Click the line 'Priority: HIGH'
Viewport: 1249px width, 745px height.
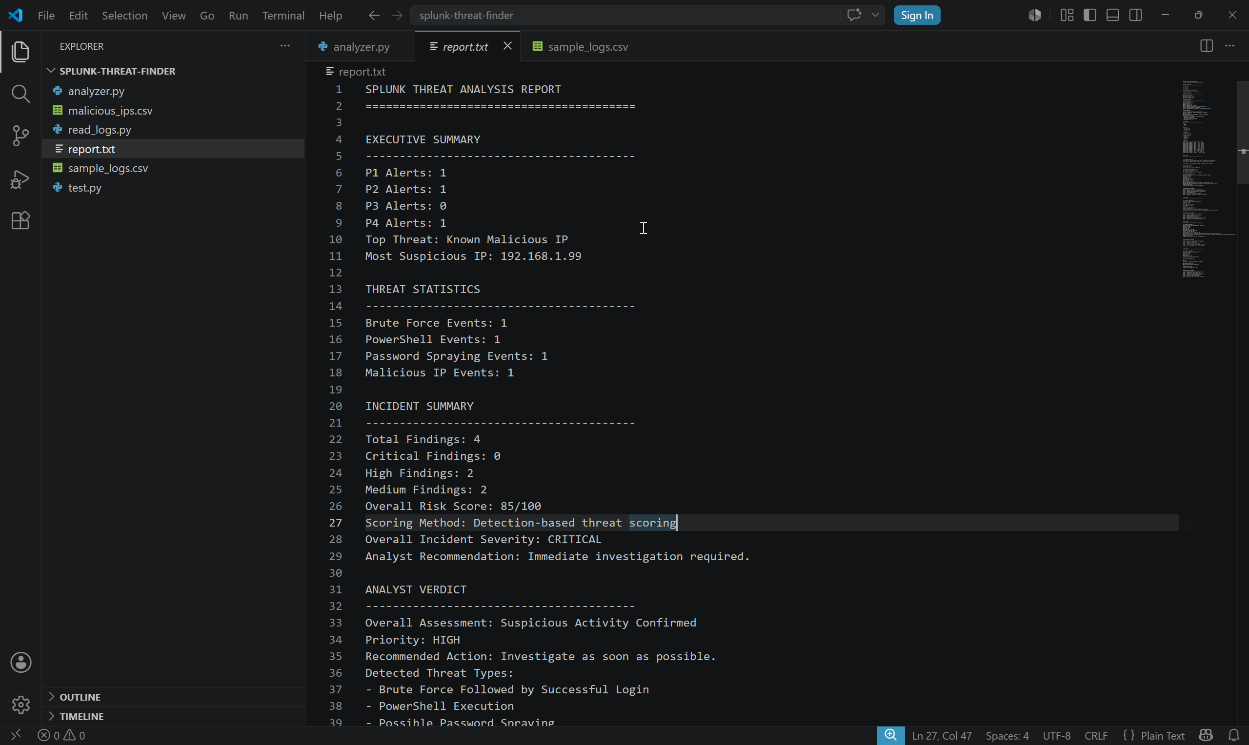[x=412, y=640]
